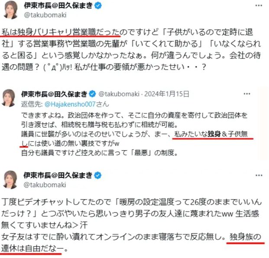Click display name 伊東市長@田久保まき in first tweet
Viewport: 269px width, 258px height.
(58, 6)
